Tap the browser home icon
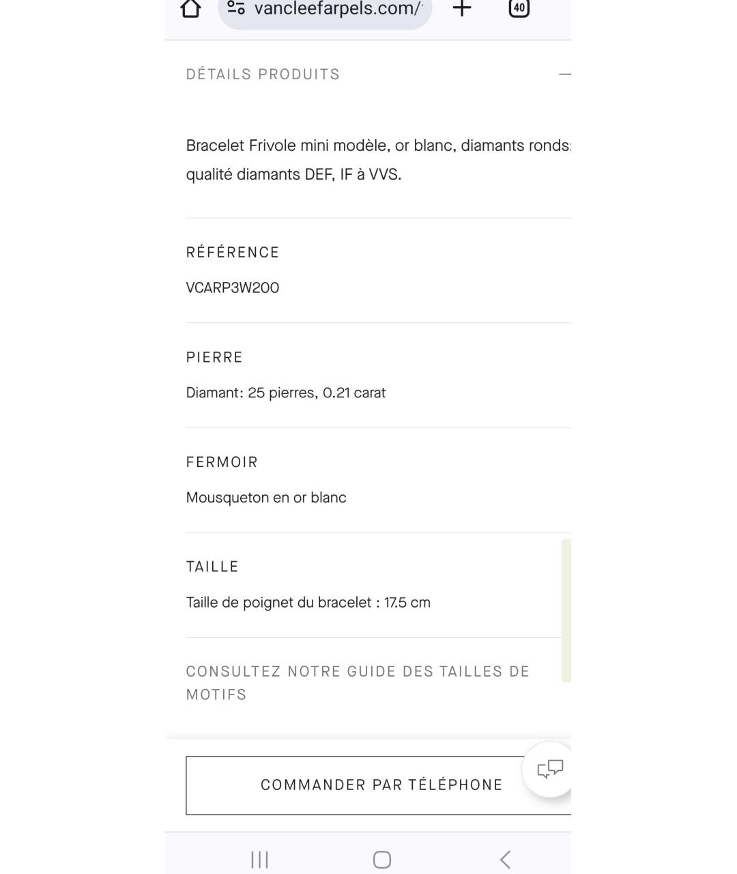 tap(190, 8)
